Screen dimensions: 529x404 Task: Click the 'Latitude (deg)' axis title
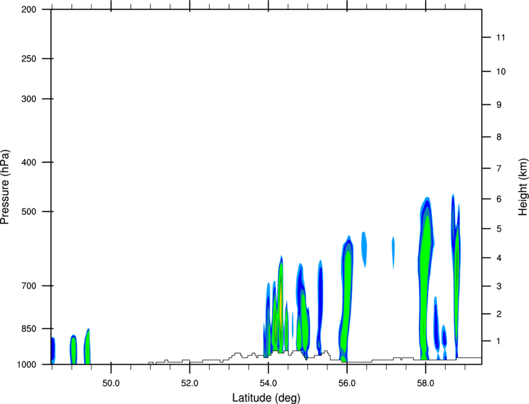(x=266, y=398)
